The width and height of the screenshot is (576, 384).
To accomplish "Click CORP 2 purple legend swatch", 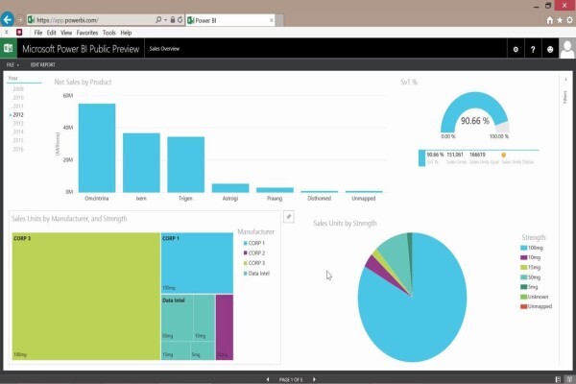I will tap(245, 252).
